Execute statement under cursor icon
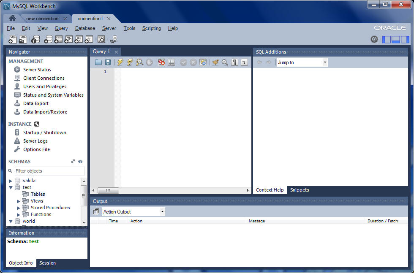 [130, 62]
